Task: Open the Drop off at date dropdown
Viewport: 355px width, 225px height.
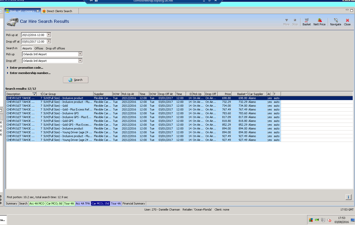Action: click(x=49, y=41)
